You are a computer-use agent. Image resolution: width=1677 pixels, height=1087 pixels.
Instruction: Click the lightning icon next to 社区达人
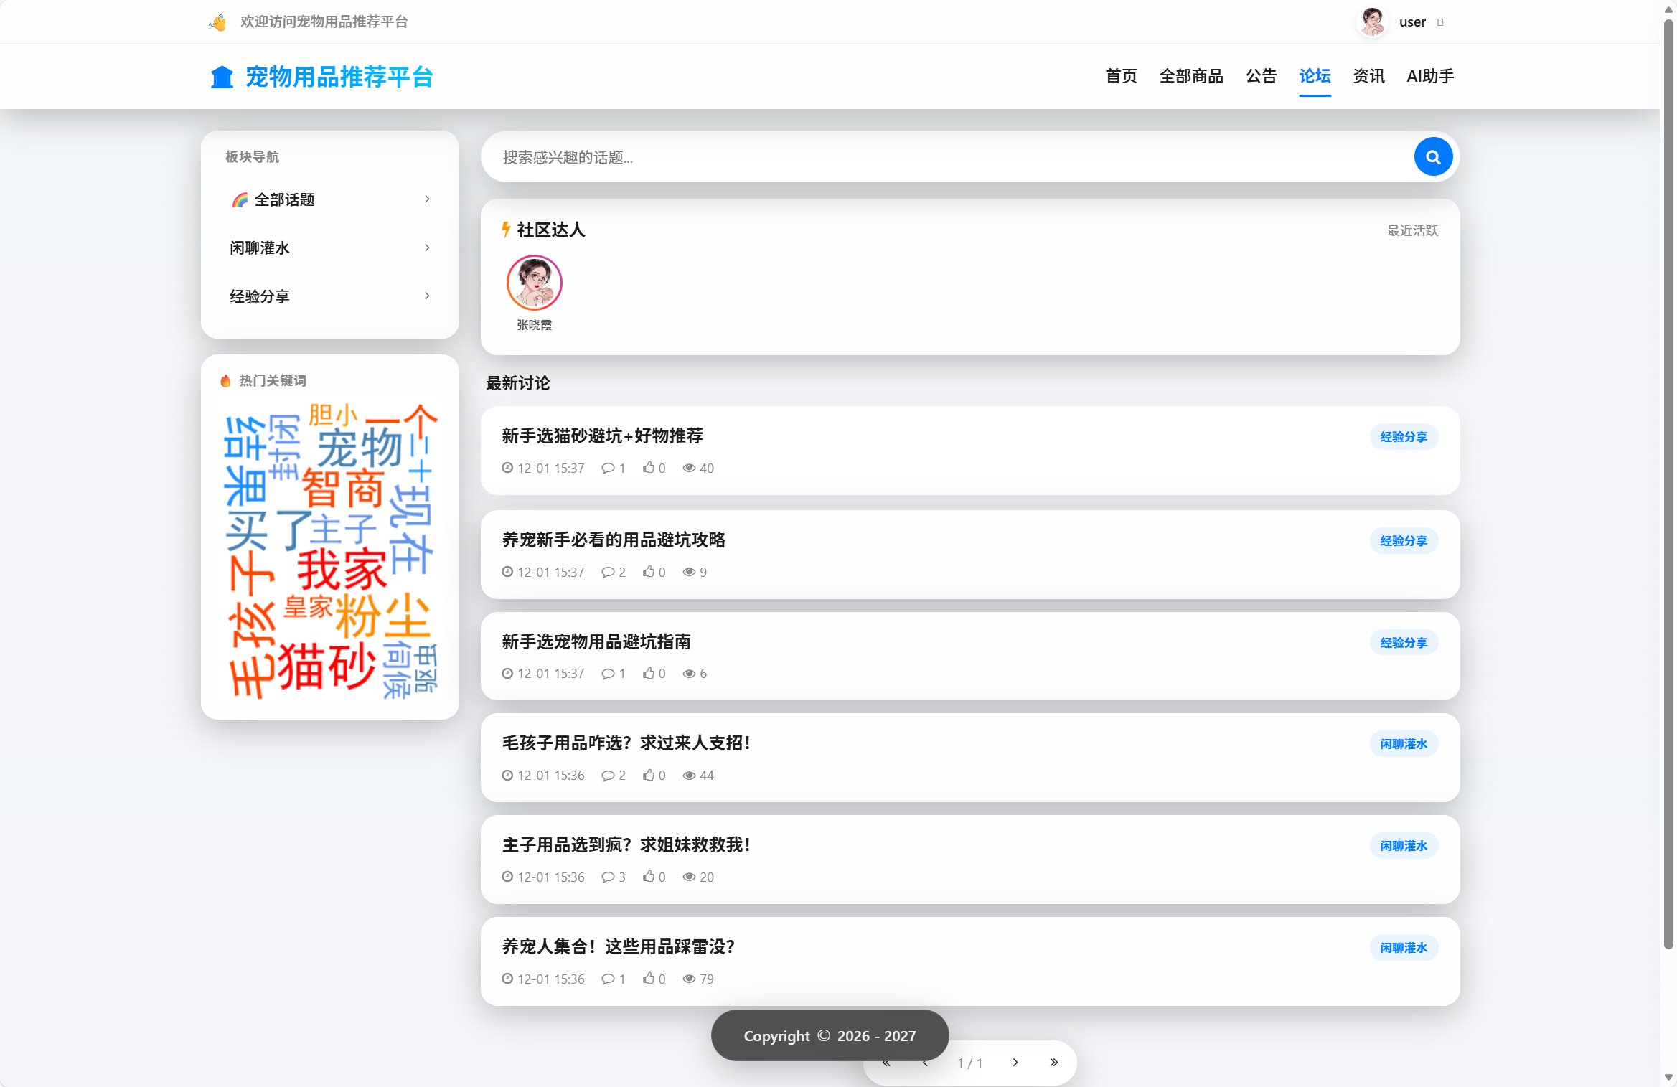[x=504, y=230]
